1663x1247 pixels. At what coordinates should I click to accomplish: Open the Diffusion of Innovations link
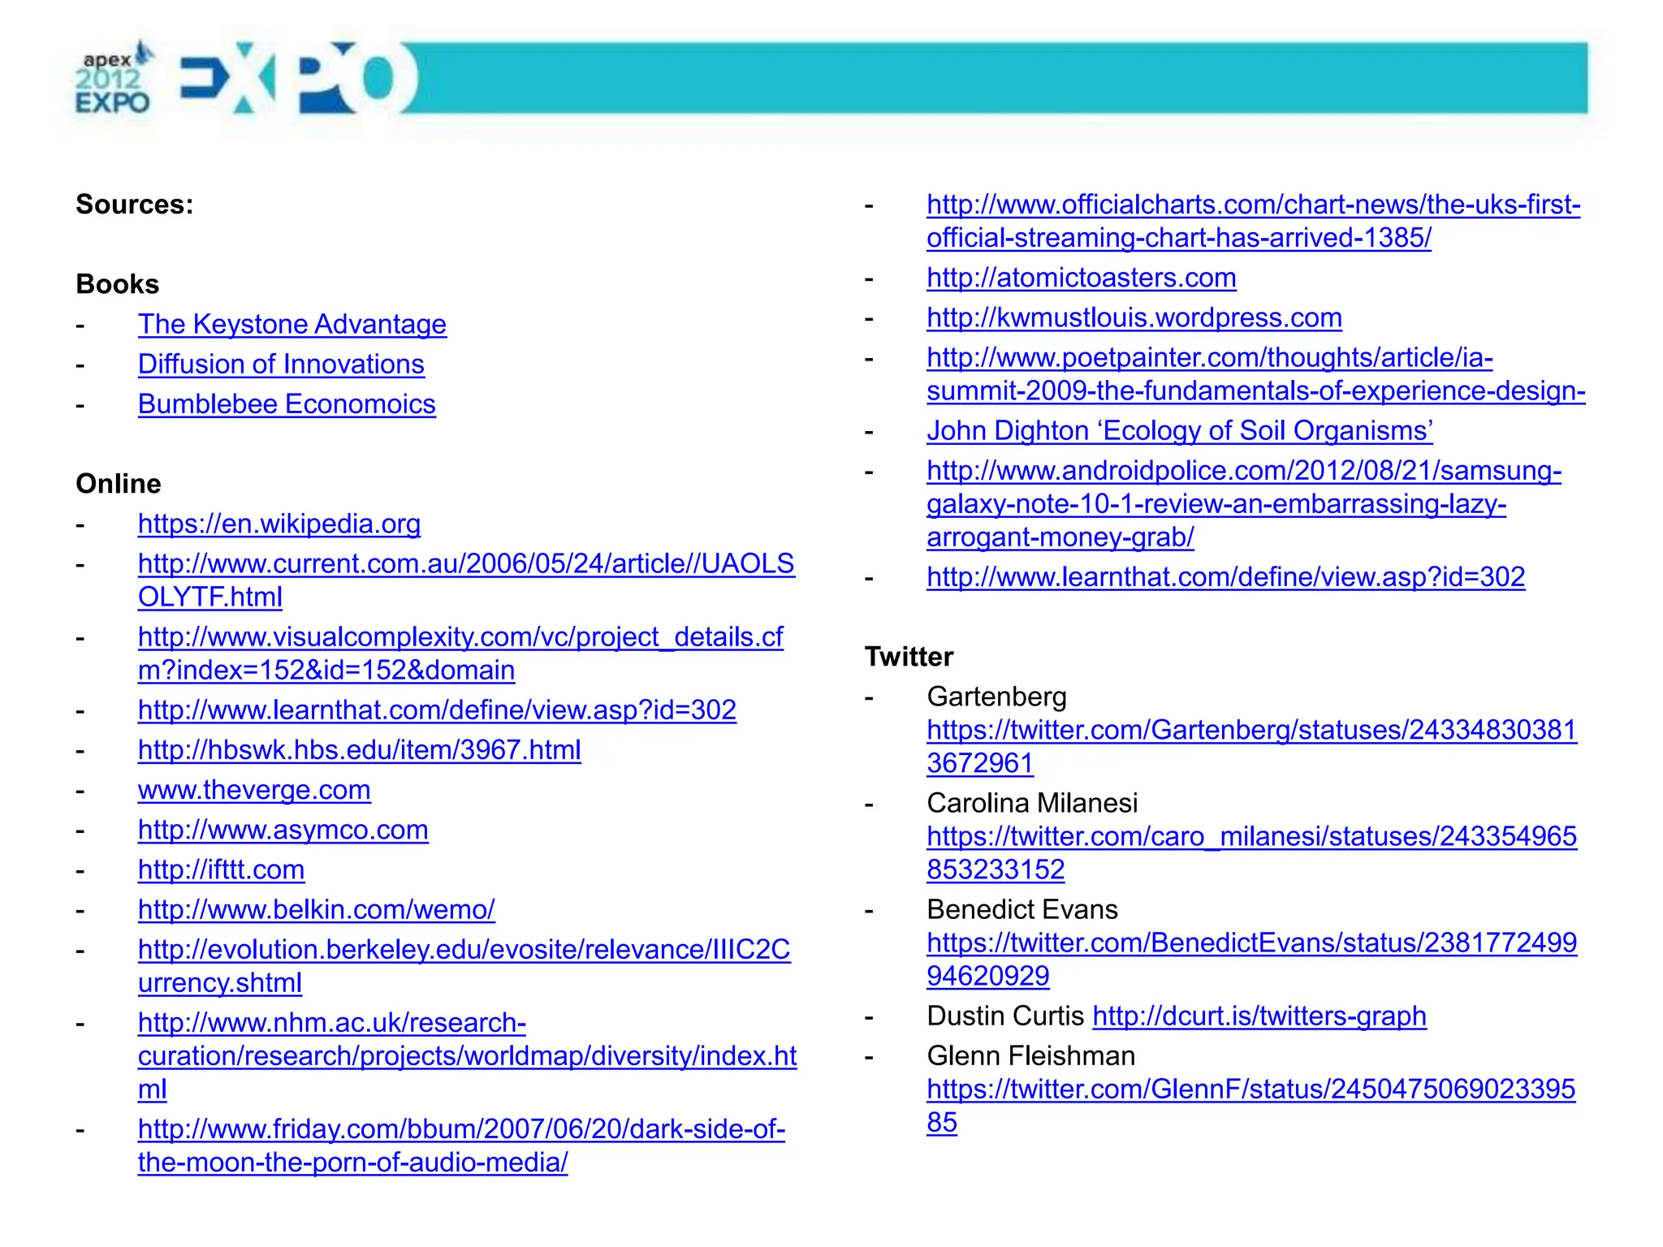[281, 364]
